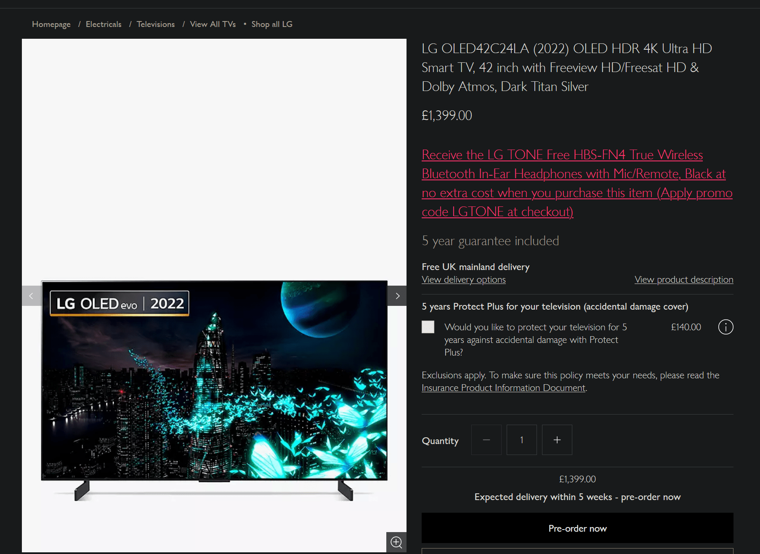Select Free UK mainland delivery text
The height and width of the screenshot is (554, 760).
pos(476,267)
